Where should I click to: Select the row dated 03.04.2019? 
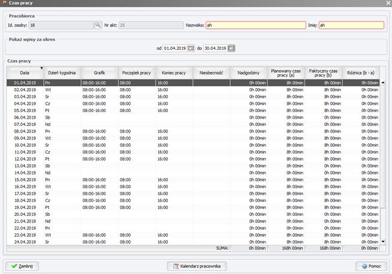193,97
